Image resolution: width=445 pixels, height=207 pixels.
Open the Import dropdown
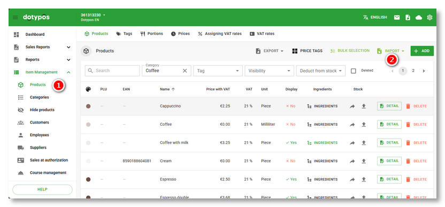click(390, 51)
